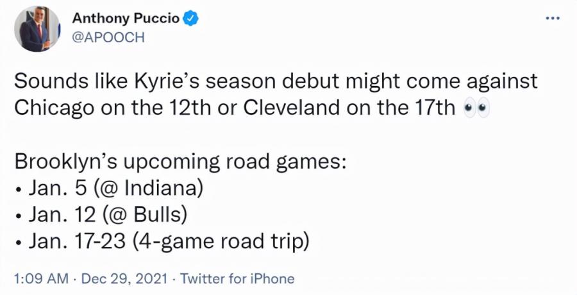Click the eyes emoji in the tweet

(476, 108)
